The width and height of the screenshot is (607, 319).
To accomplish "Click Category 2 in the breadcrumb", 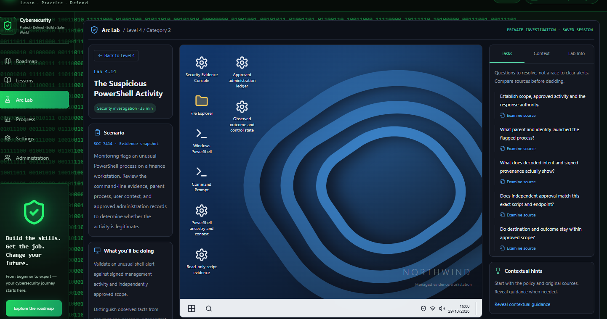I will (159, 30).
